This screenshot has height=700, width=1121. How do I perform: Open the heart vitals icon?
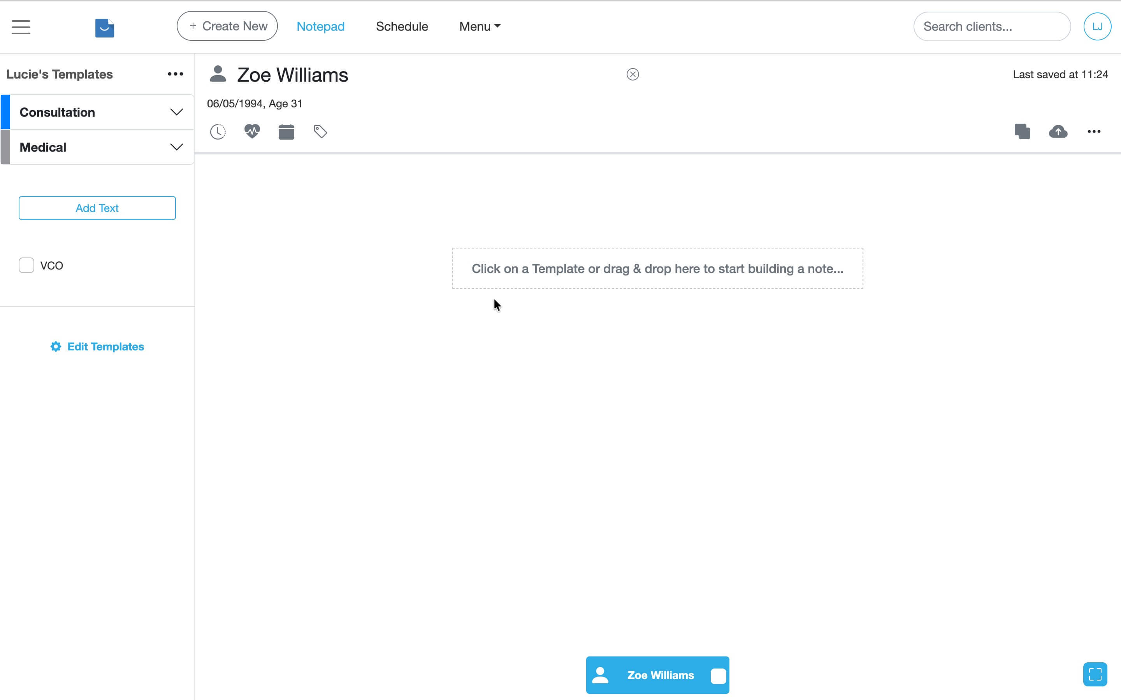[x=252, y=131]
